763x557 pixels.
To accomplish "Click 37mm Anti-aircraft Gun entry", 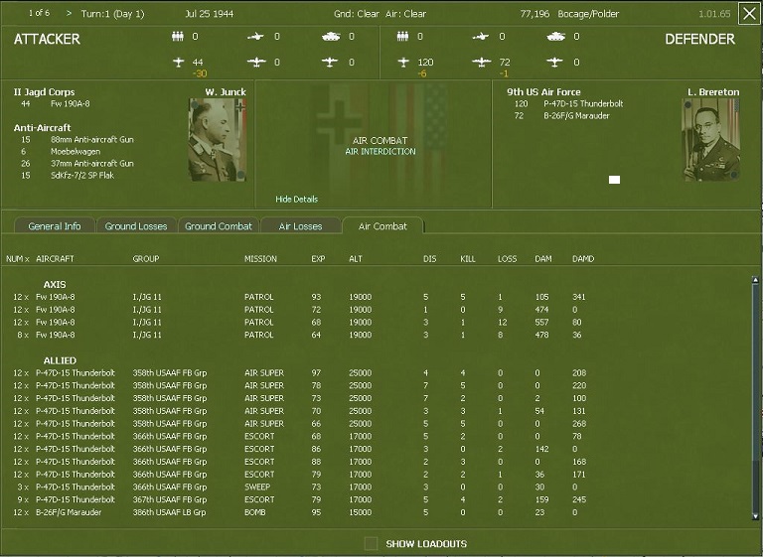I will (92, 164).
